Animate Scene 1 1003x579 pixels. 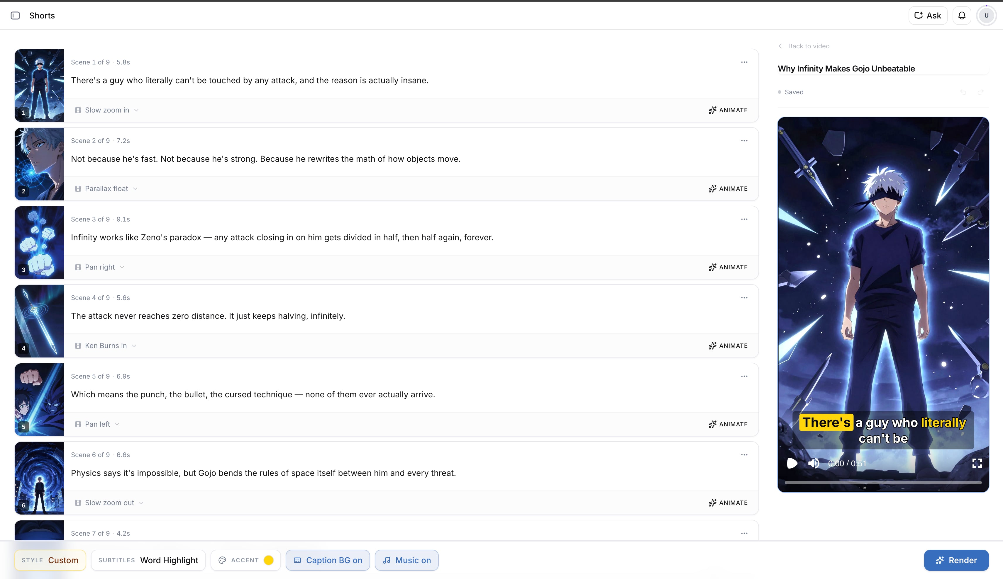tap(728, 110)
